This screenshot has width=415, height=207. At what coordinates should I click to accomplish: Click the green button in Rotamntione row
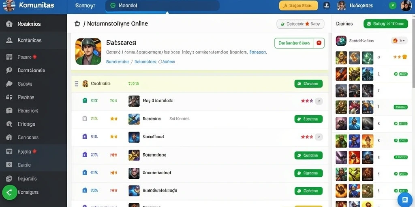click(308, 156)
